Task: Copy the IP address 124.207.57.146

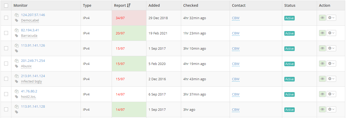Action: 17,15
